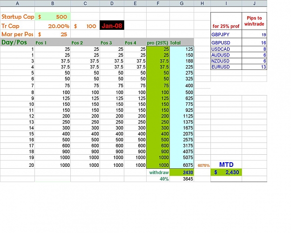Viewport: 291px width, 233px height.
Task: Select pips value 13 for EURUSD
Action: pyautogui.click(x=254, y=67)
